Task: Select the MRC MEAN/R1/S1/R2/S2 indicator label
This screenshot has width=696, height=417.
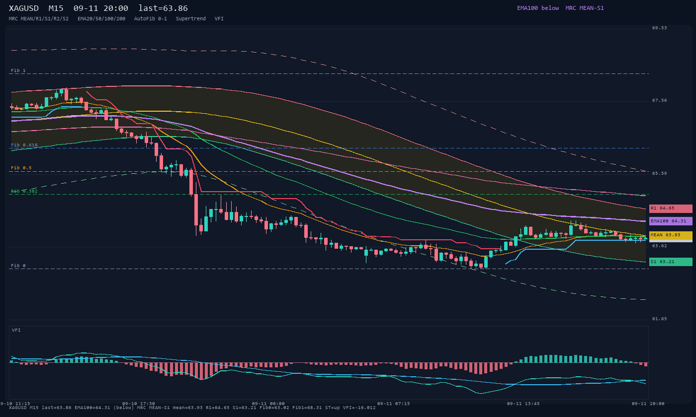Action: click(39, 19)
